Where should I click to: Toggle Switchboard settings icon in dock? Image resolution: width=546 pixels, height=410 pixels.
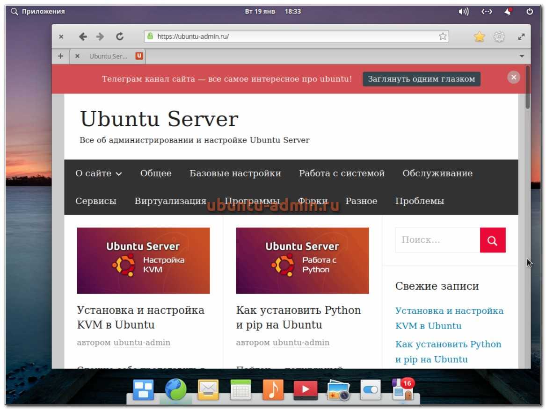tap(371, 389)
